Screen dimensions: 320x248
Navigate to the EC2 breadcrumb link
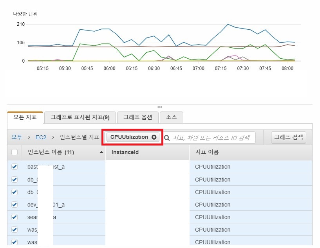pyautogui.click(x=41, y=137)
